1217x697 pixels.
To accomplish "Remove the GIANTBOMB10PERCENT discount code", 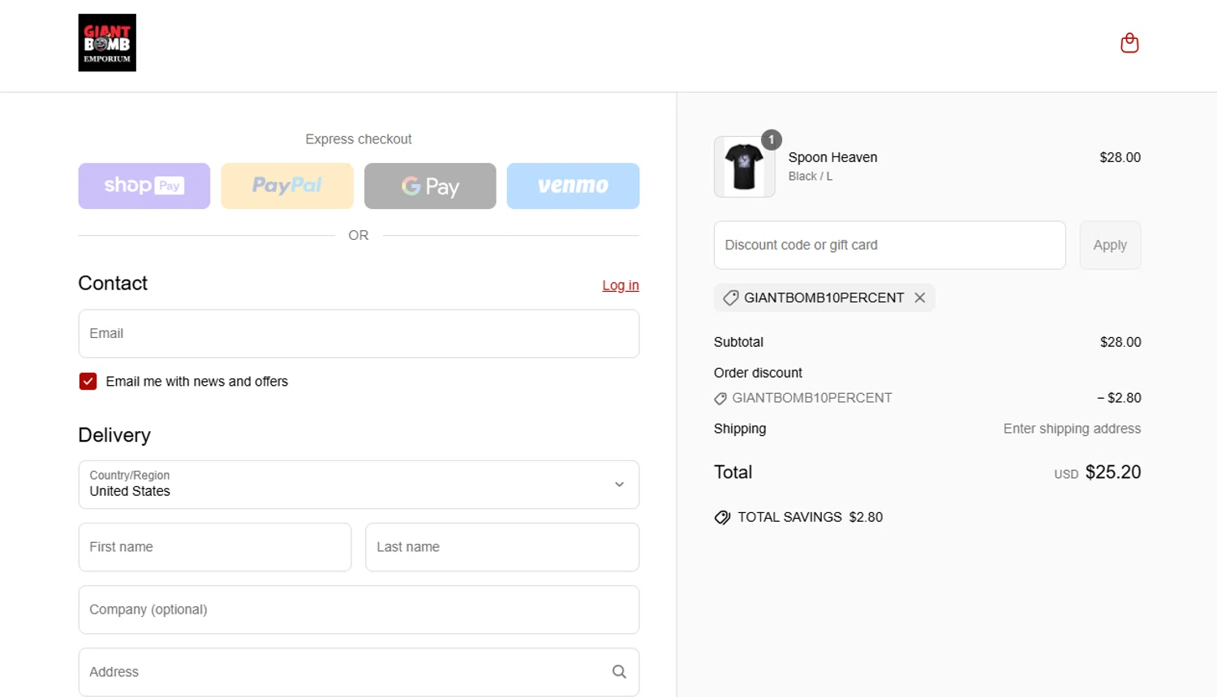I will [919, 297].
